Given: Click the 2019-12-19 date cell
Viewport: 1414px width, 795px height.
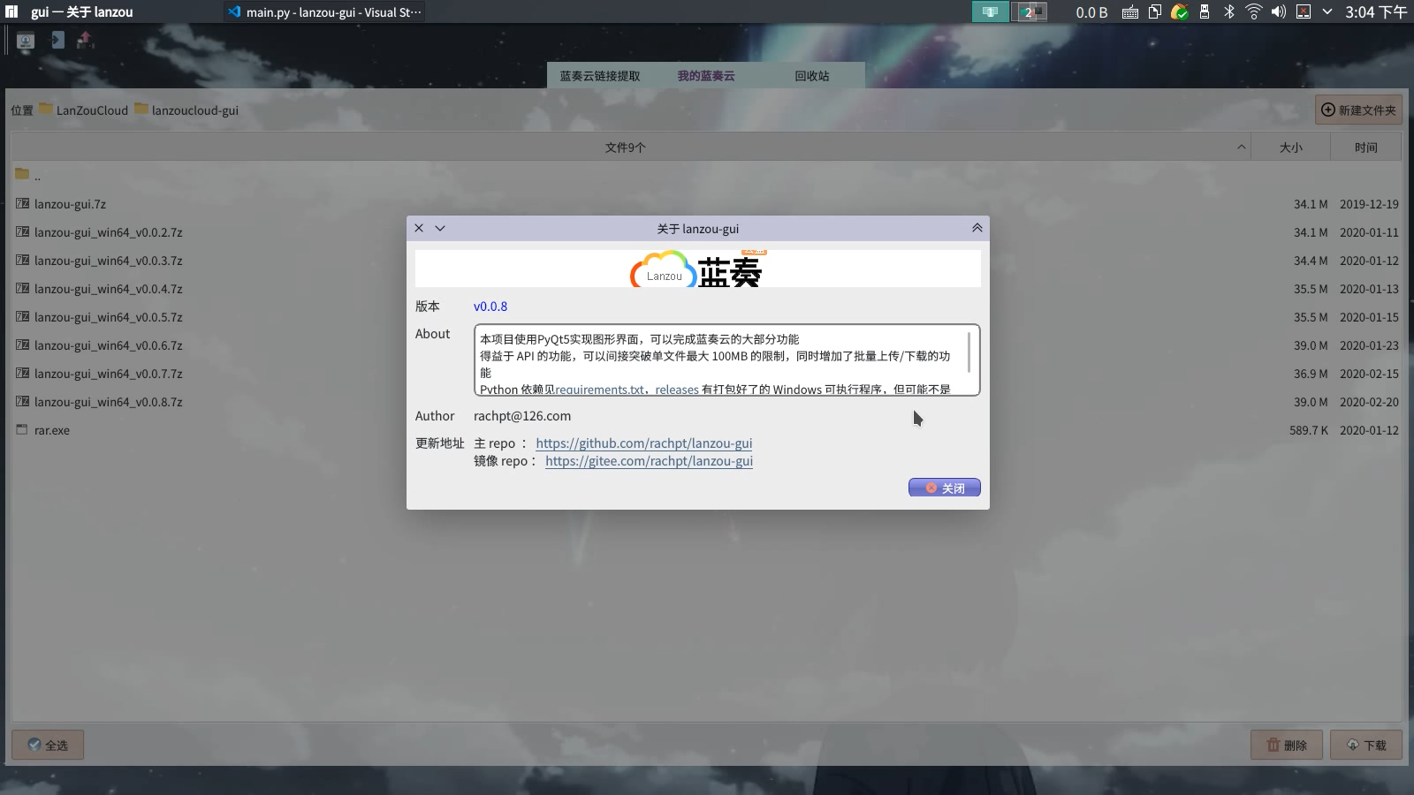Looking at the screenshot, I should pyautogui.click(x=1369, y=204).
